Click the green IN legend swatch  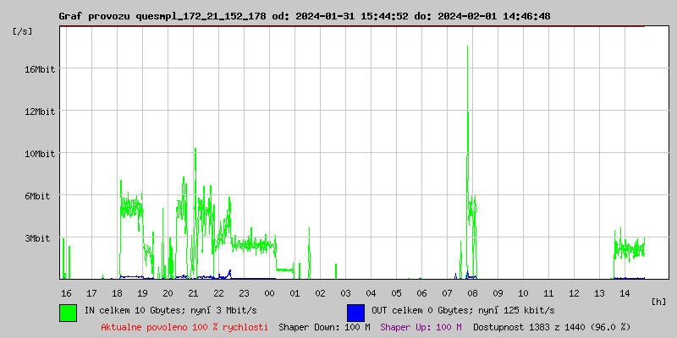click(68, 313)
